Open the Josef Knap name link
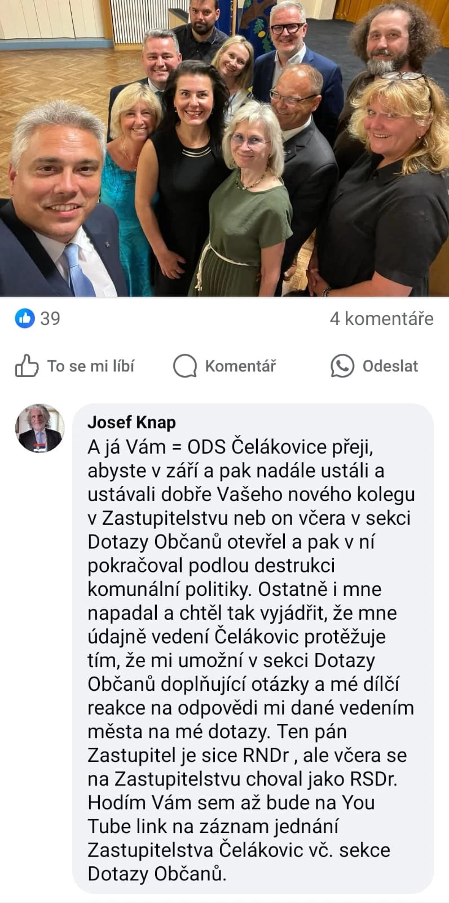Image resolution: width=449 pixels, height=903 pixels. (x=131, y=422)
